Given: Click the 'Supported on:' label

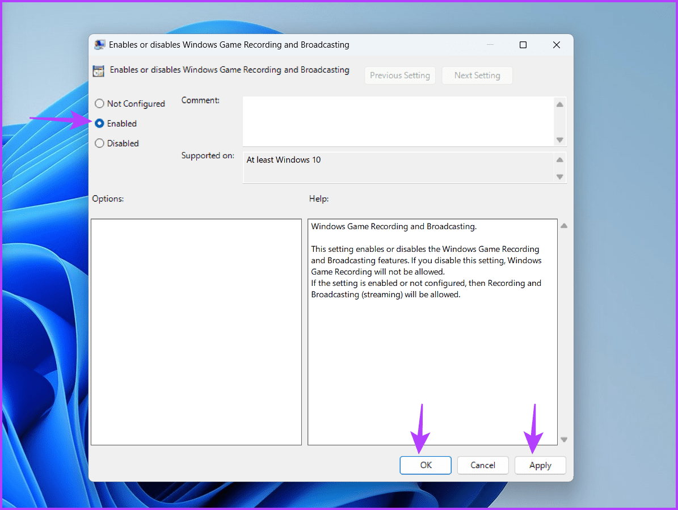Looking at the screenshot, I should tap(208, 155).
